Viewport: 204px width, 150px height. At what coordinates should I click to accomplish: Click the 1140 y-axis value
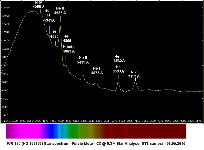pyautogui.click(x=5, y=115)
